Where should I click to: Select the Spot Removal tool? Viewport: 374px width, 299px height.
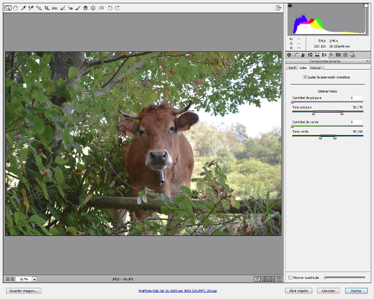point(63,8)
